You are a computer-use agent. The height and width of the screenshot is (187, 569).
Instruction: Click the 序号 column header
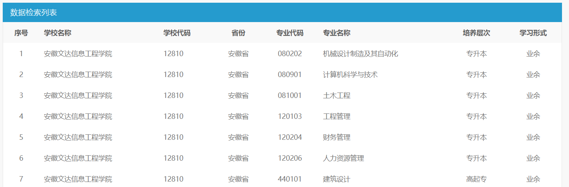[x=21, y=33]
